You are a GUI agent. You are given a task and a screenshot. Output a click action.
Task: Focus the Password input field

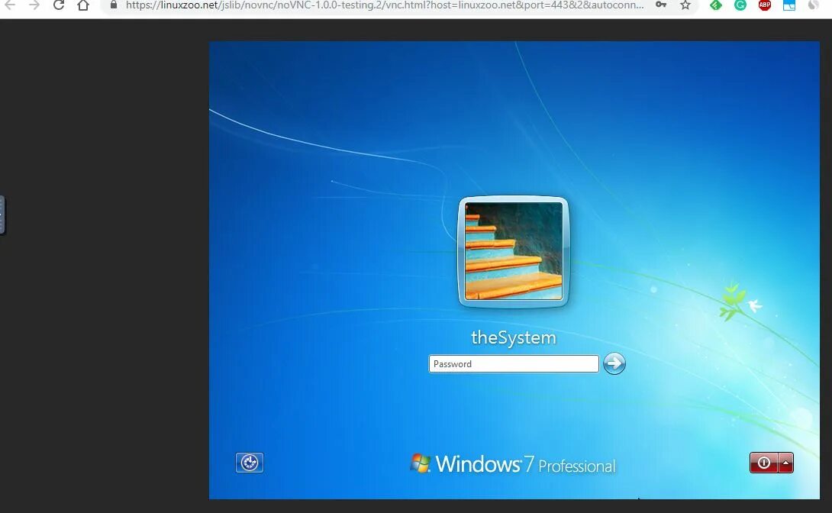(514, 364)
